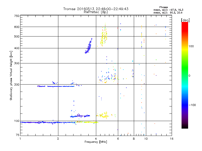Click the y-axis tick "300"
The height and width of the screenshot is (151, 202).
[17, 63]
